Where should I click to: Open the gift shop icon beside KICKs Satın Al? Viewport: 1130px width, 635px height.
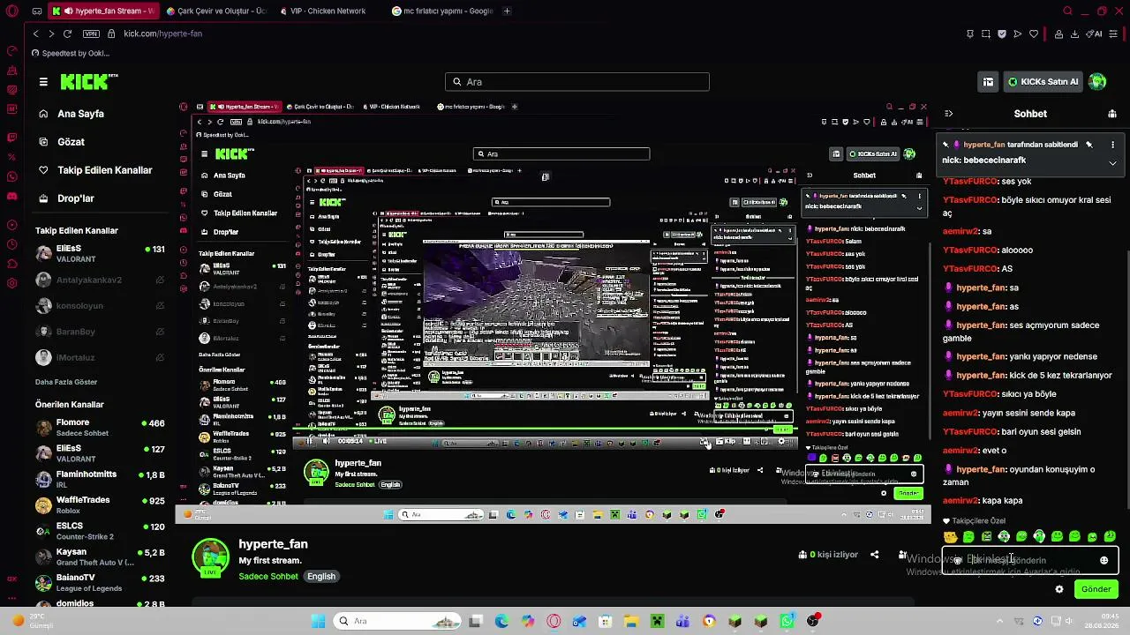(x=988, y=82)
